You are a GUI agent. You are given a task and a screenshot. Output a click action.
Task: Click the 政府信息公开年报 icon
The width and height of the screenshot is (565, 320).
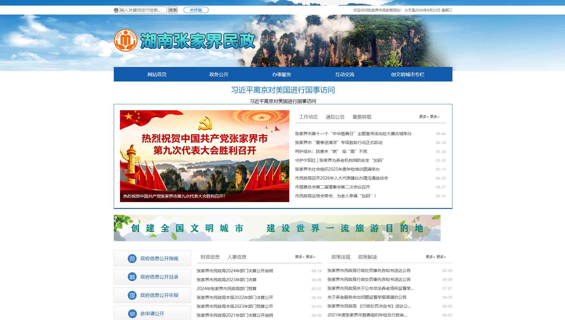[x=132, y=295]
